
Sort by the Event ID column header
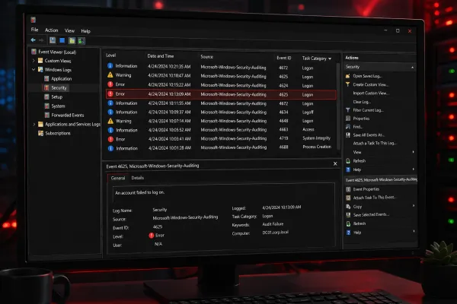click(x=284, y=58)
